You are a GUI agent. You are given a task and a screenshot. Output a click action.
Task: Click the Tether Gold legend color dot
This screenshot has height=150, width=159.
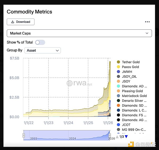pyautogui.click(x=118, y=62)
